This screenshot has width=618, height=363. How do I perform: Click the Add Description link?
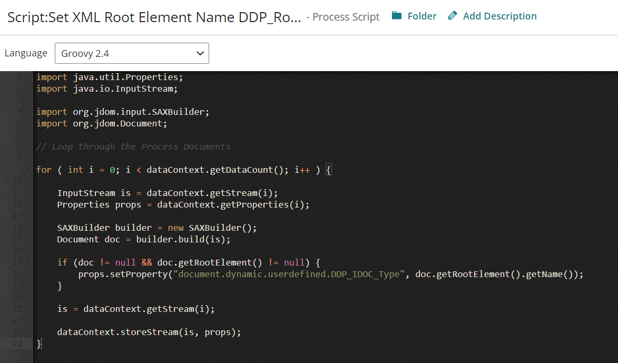tap(499, 16)
